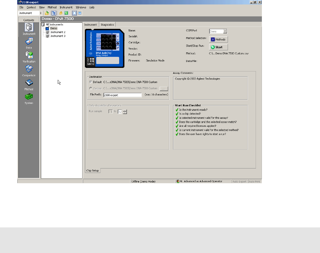Click the user icon in status bar
The height and width of the screenshot is (253, 320).
click(178, 181)
